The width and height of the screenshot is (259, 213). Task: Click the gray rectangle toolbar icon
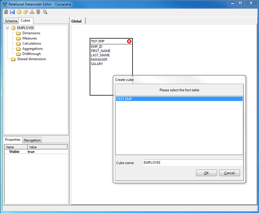(x=38, y=12)
